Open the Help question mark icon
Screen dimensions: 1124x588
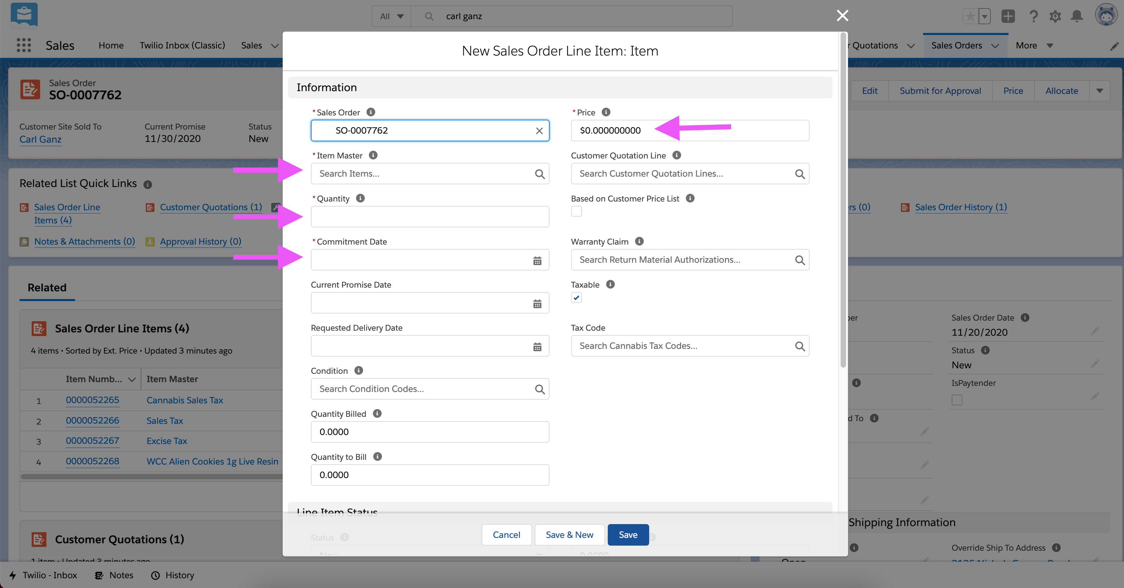(x=1033, y=16)
